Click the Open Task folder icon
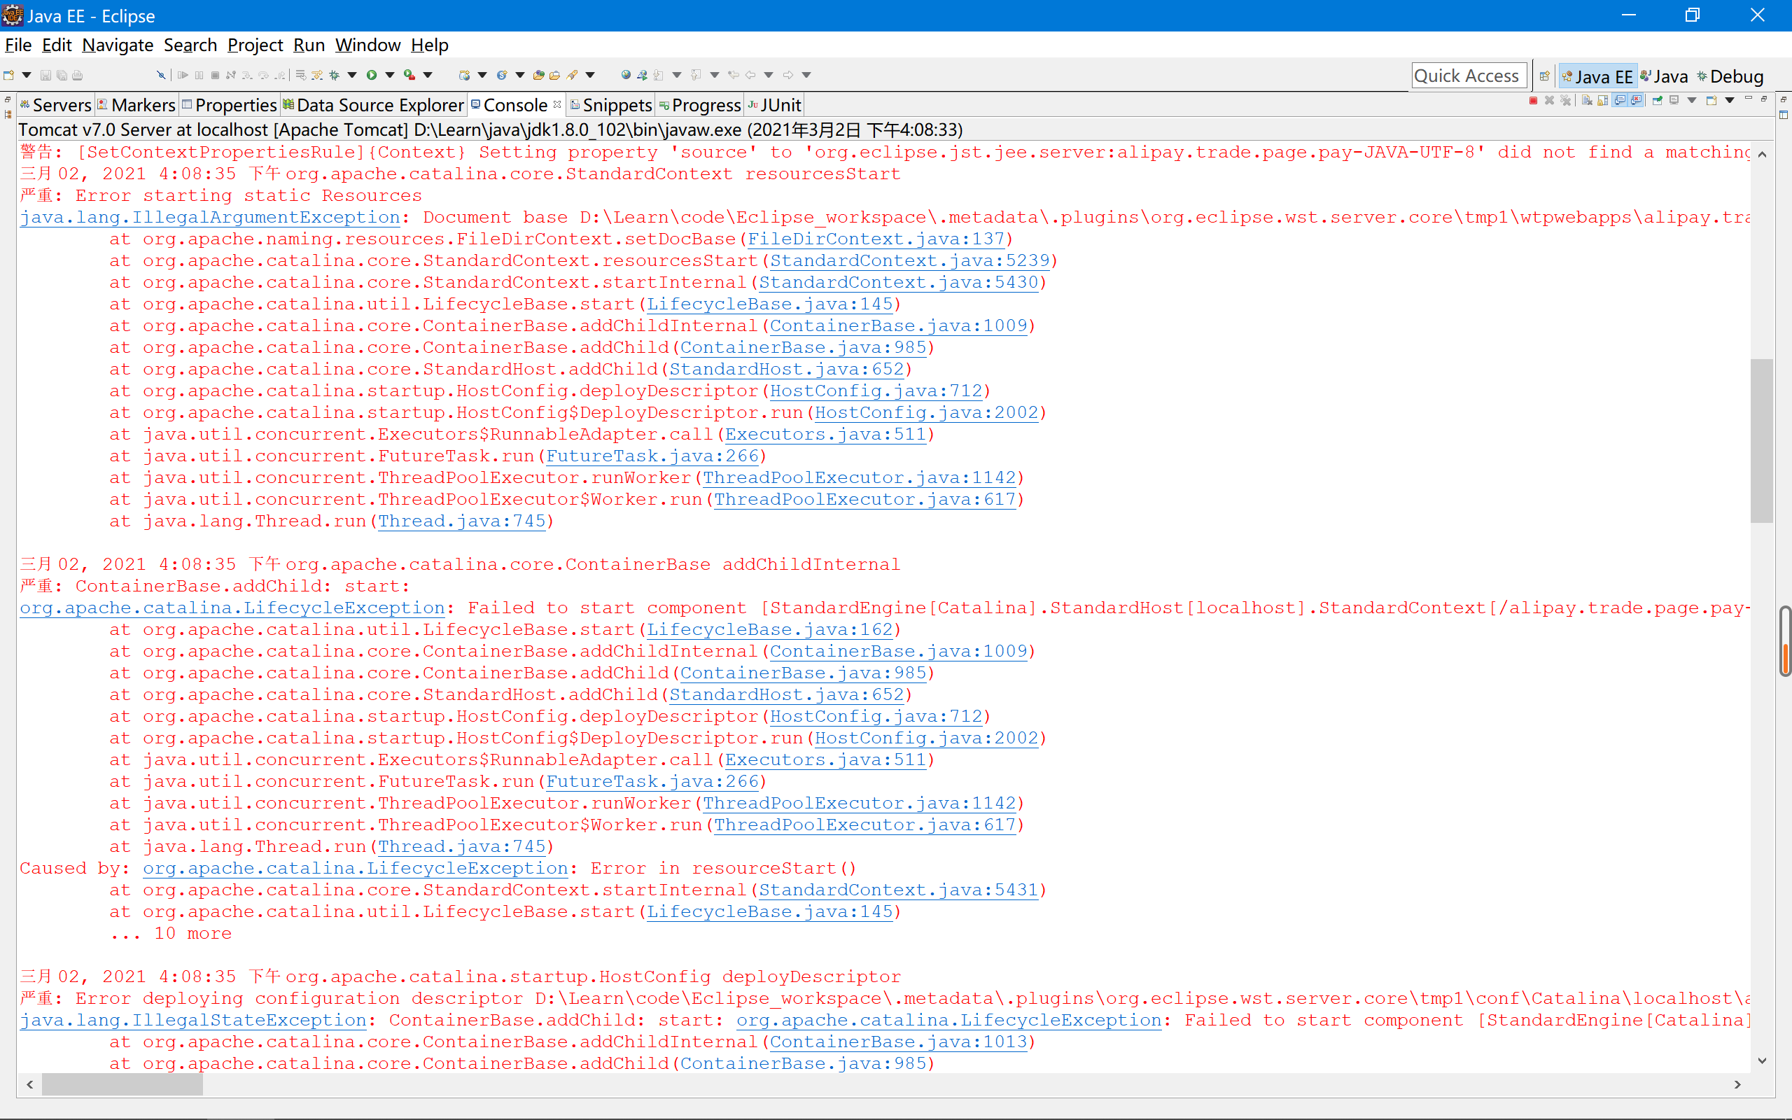The width and height of the screenshot is (1792, 1120). (554, 76)
